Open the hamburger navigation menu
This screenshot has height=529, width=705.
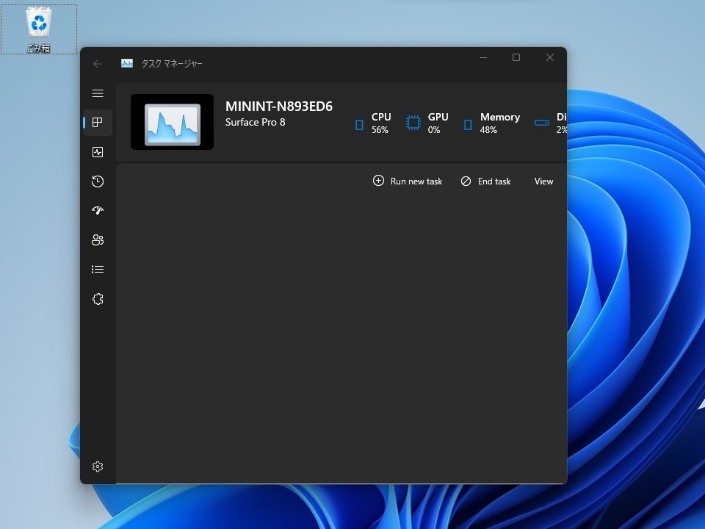click(98, 93)
